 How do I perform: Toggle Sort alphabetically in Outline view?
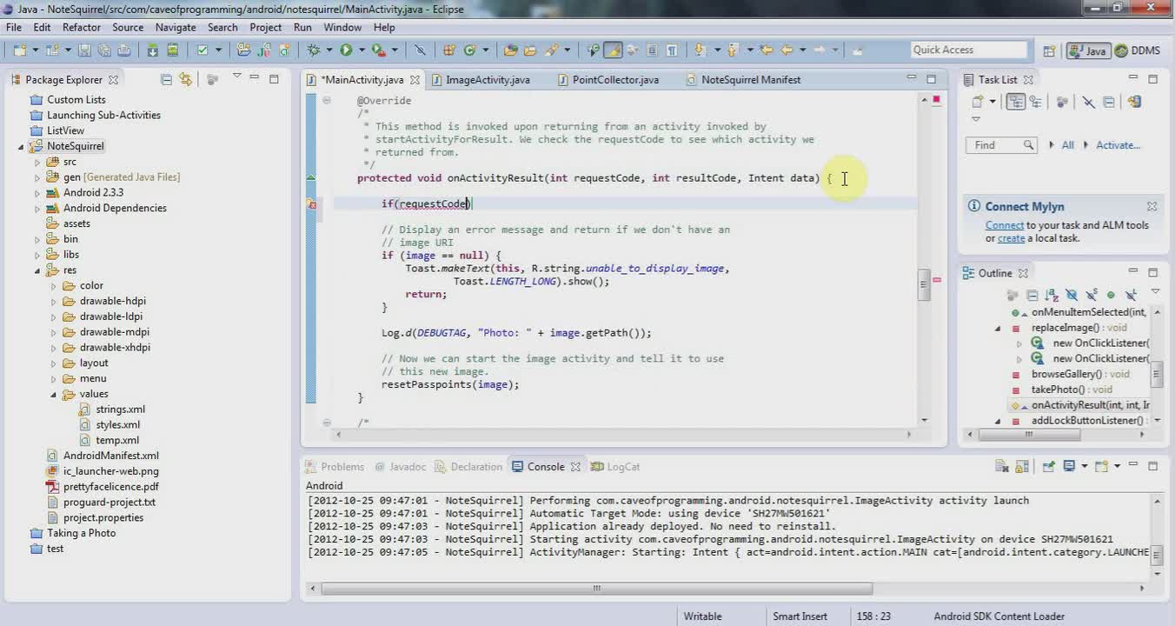click(x=1052, y=296)
